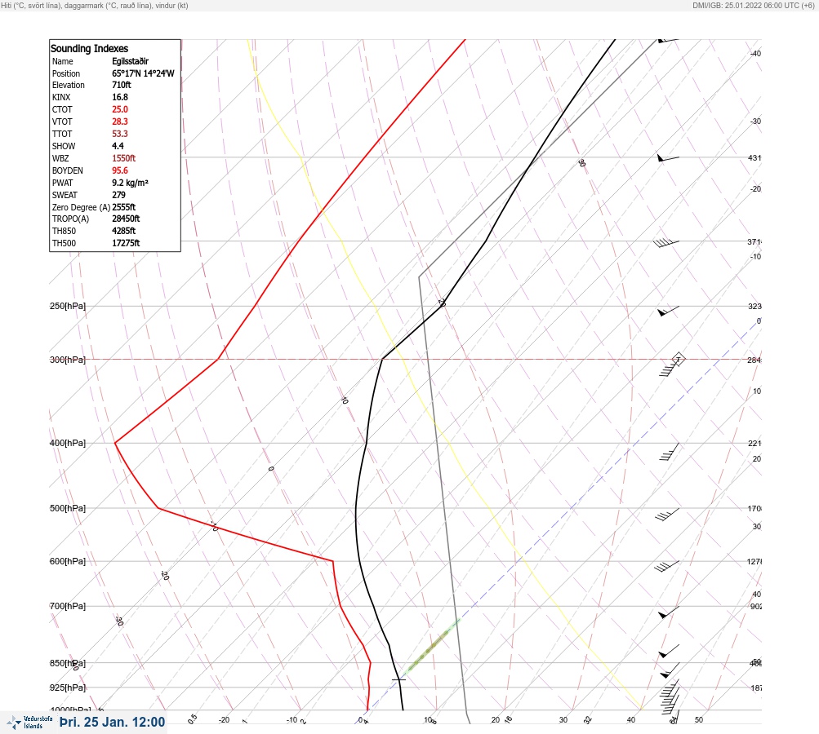Click the red VTOT value '28.3'
The image size is (819, 734).
point(119,122)
